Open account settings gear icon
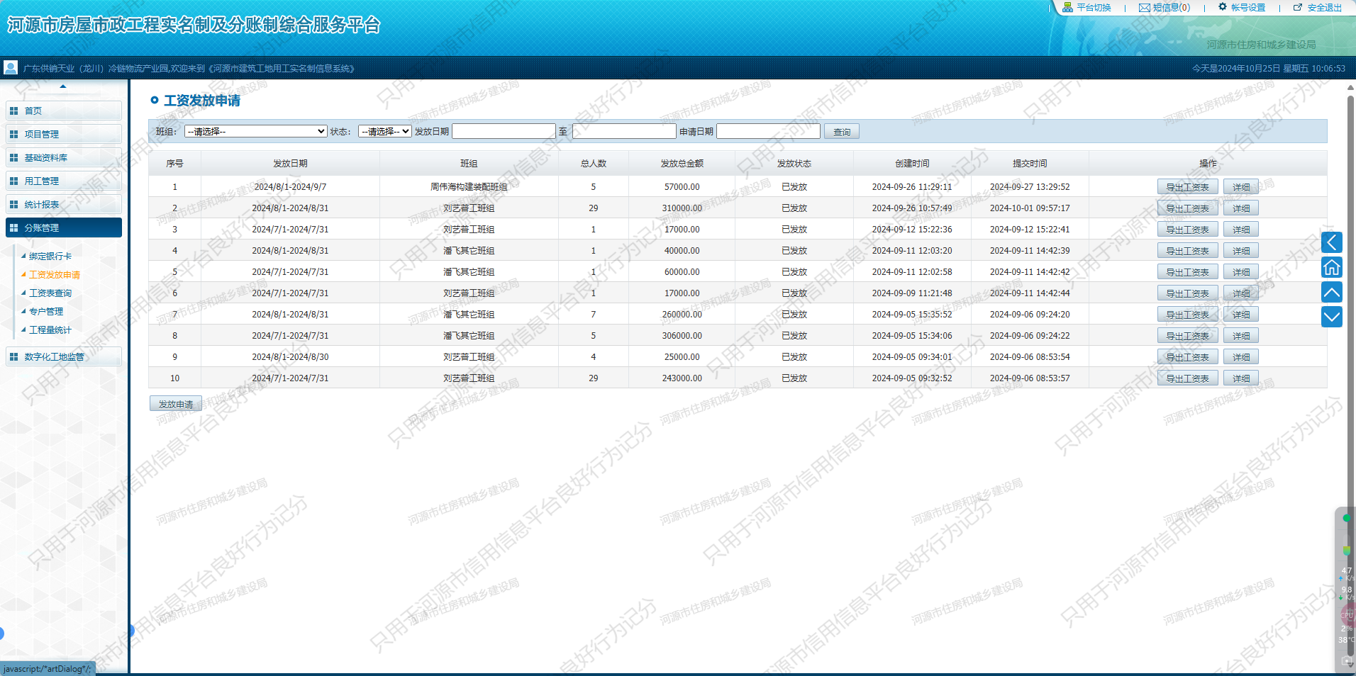Image resolution: width=1356 pixels, height=676 pixels. tap(1223, 7)
